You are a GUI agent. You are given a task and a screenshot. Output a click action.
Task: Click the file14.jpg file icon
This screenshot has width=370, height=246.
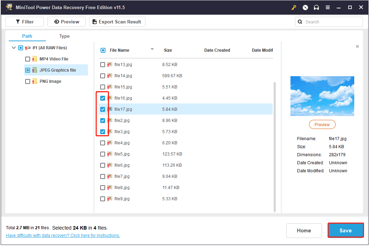pyautogui.click(x=110, y=76)
